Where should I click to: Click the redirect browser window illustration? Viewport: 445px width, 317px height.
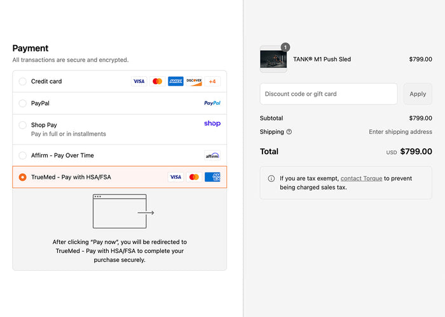coord(123,211)
